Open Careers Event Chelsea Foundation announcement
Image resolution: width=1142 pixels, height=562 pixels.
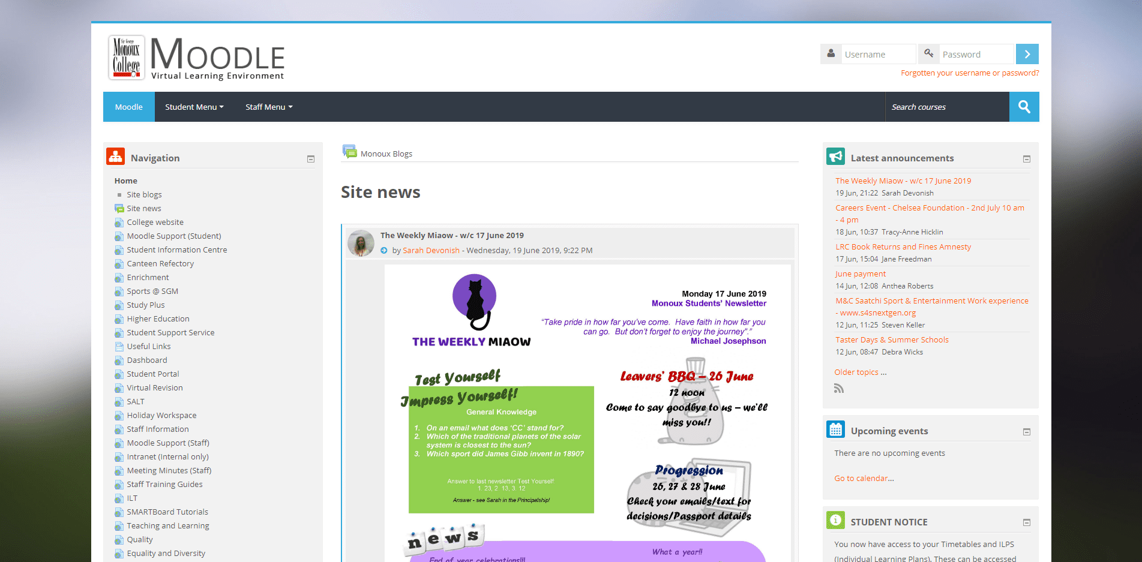(x=930, y=214)
